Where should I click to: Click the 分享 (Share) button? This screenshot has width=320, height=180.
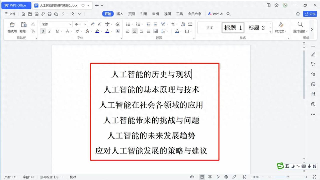click(x=310, y=14)
